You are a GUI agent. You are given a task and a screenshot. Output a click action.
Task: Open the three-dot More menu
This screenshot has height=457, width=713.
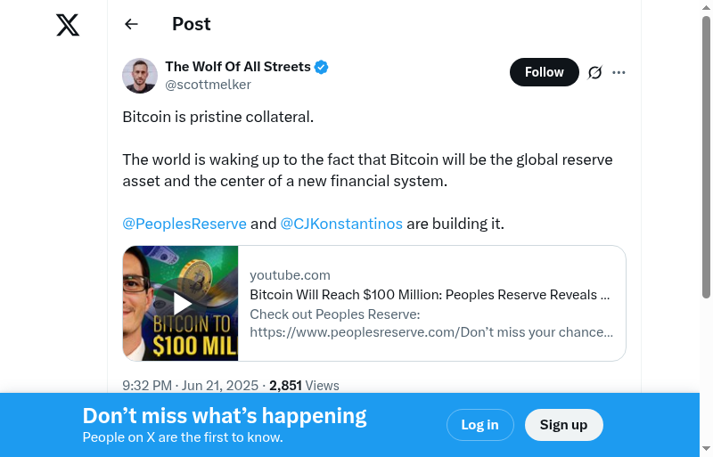619,72
